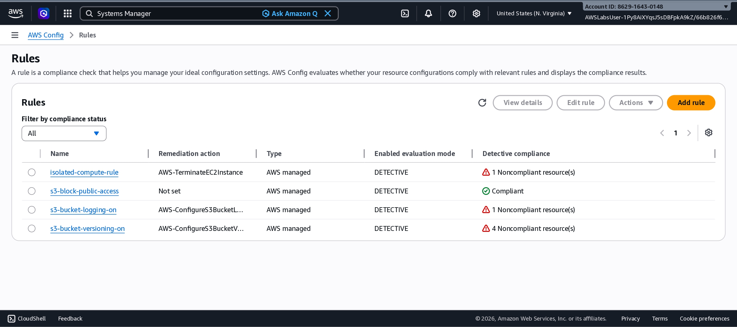Open the Terms footer link

pos(660,319)
